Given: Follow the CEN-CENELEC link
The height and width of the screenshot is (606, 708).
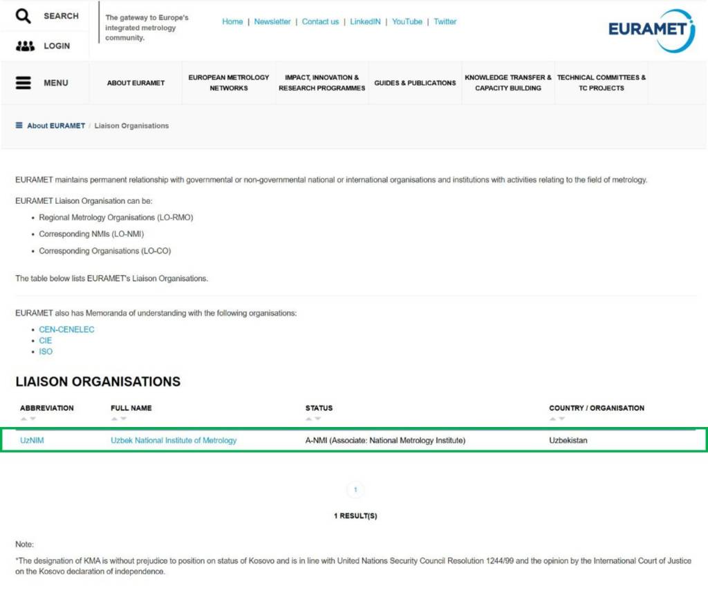Looking at the screenshot, I should (66, 330).
